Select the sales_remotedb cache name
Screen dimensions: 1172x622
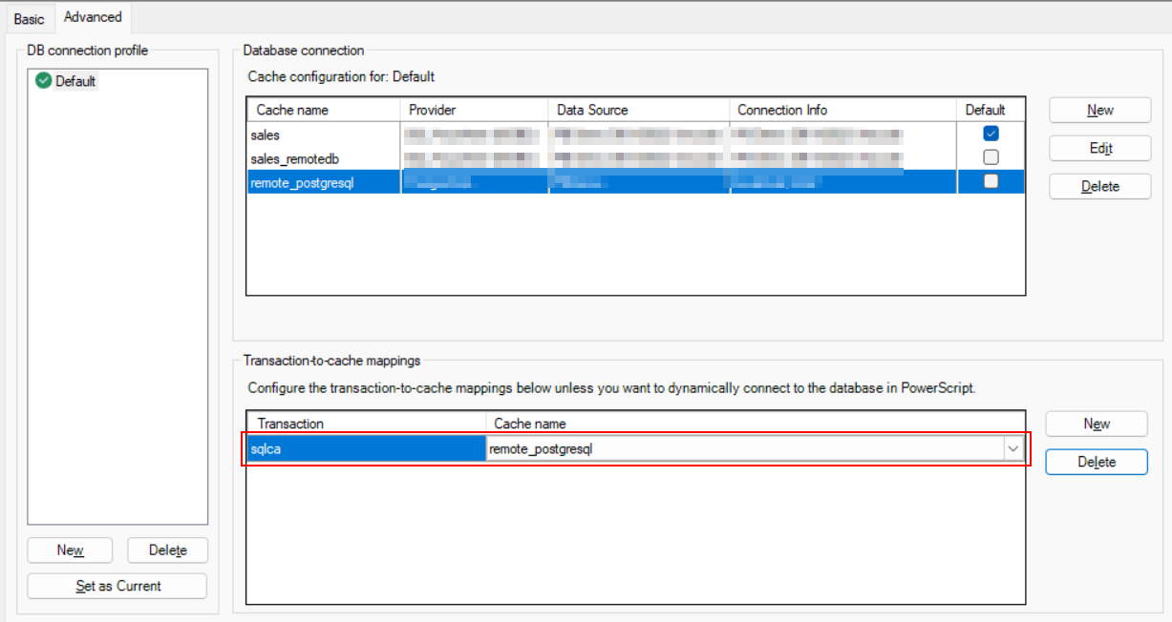295,158
